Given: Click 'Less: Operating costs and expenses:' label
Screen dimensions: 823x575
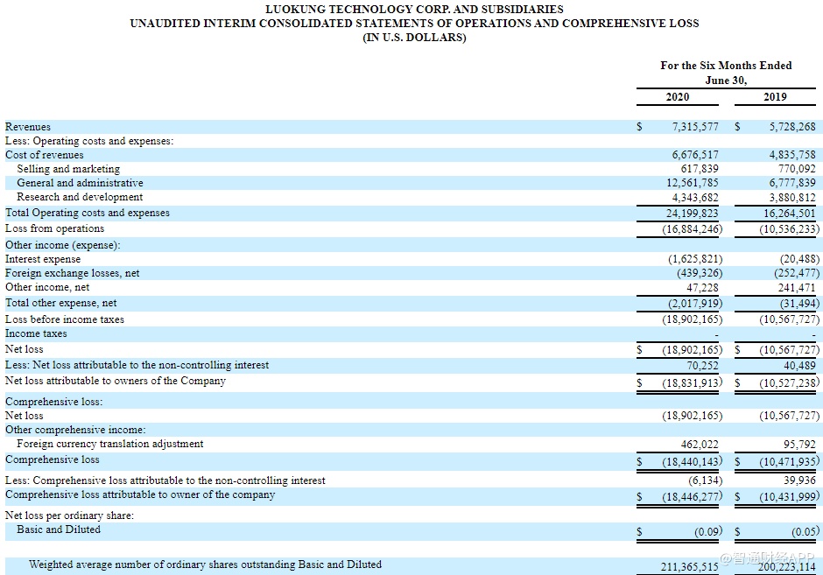Looking at the screenshot, I should [x=89, y=141].
